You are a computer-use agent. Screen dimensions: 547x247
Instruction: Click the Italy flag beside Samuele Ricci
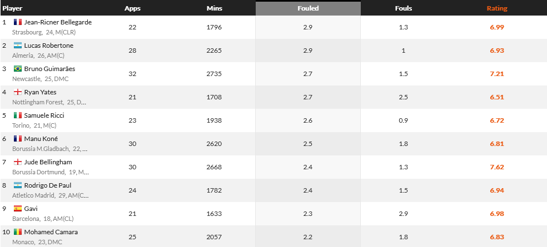(x=17, y=115)
